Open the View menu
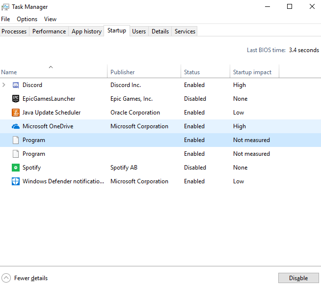This screenshot has width=321, height=288. coord(50,19)
